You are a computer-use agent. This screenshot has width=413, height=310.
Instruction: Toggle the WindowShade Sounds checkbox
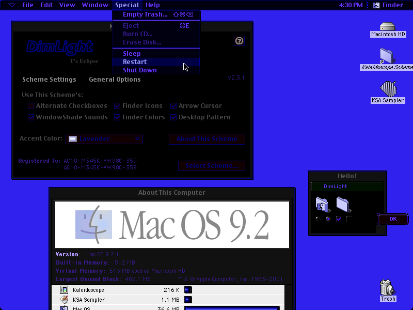point(31,117)
